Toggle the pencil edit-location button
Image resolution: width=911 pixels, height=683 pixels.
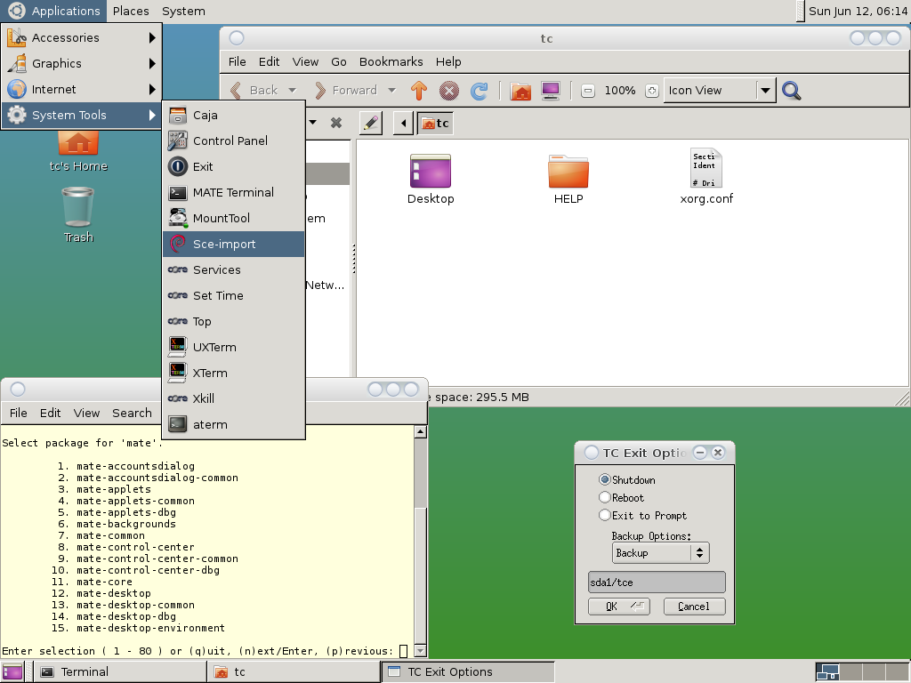[x=371, y=123]
